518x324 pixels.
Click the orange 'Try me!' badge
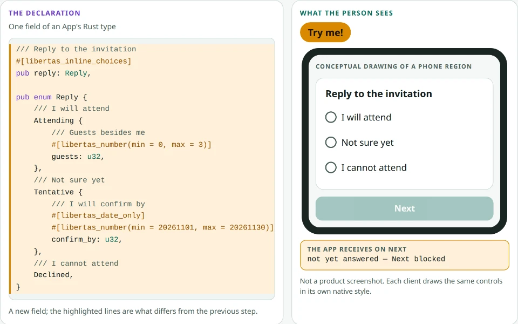(325, 32)
